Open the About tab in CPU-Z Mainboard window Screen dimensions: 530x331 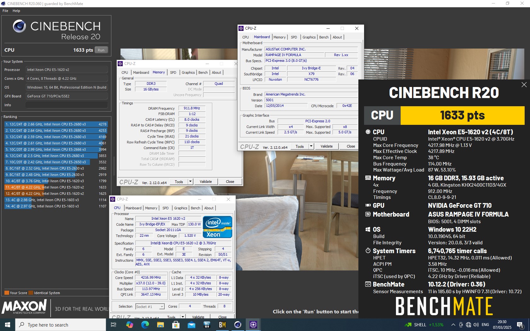pyautogui.click(x=337, y=37)
